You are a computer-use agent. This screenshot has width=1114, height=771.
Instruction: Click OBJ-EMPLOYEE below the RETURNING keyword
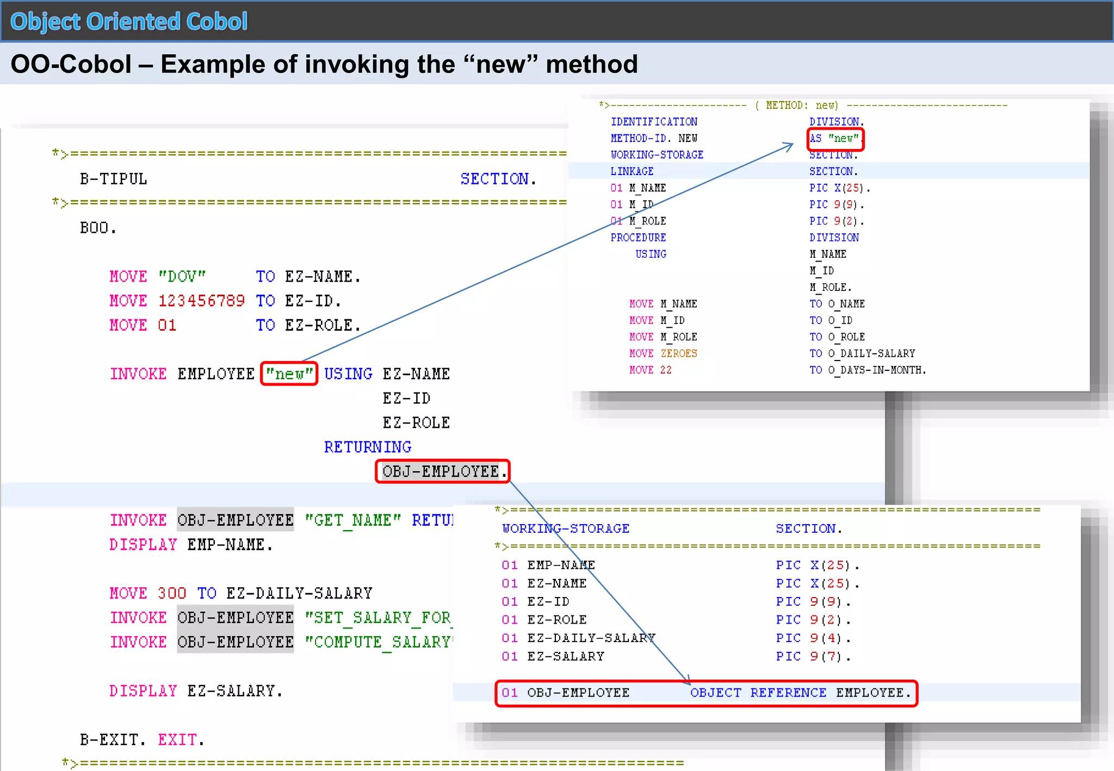point(443,471)
